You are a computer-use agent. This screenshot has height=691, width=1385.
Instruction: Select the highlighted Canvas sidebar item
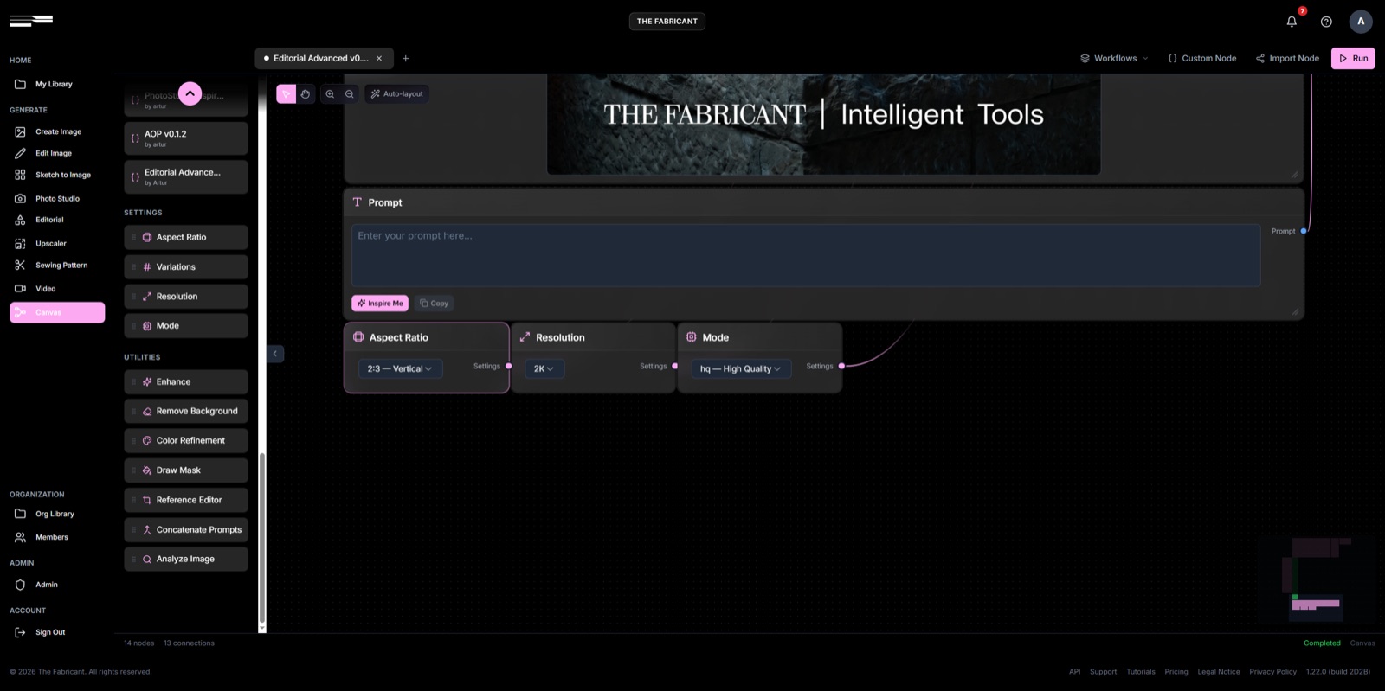(x=57, y=312)
